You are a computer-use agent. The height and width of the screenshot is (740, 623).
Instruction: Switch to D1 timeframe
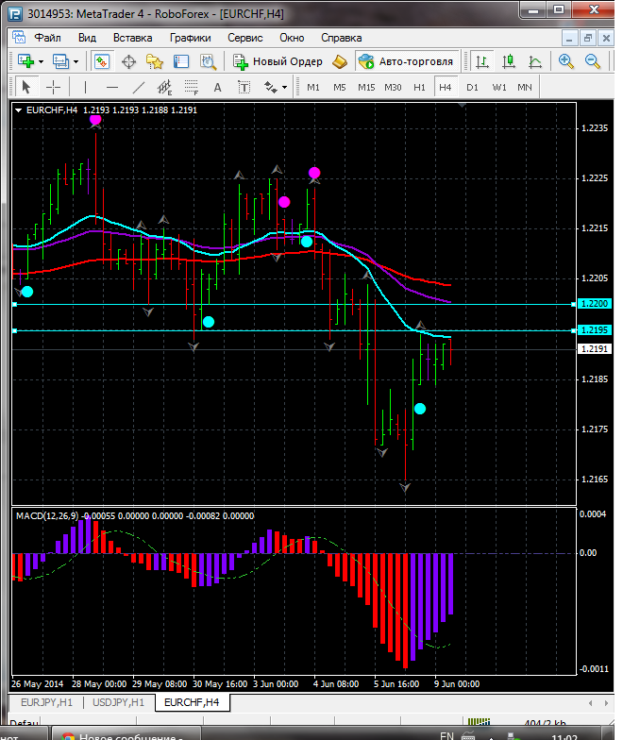472,87
